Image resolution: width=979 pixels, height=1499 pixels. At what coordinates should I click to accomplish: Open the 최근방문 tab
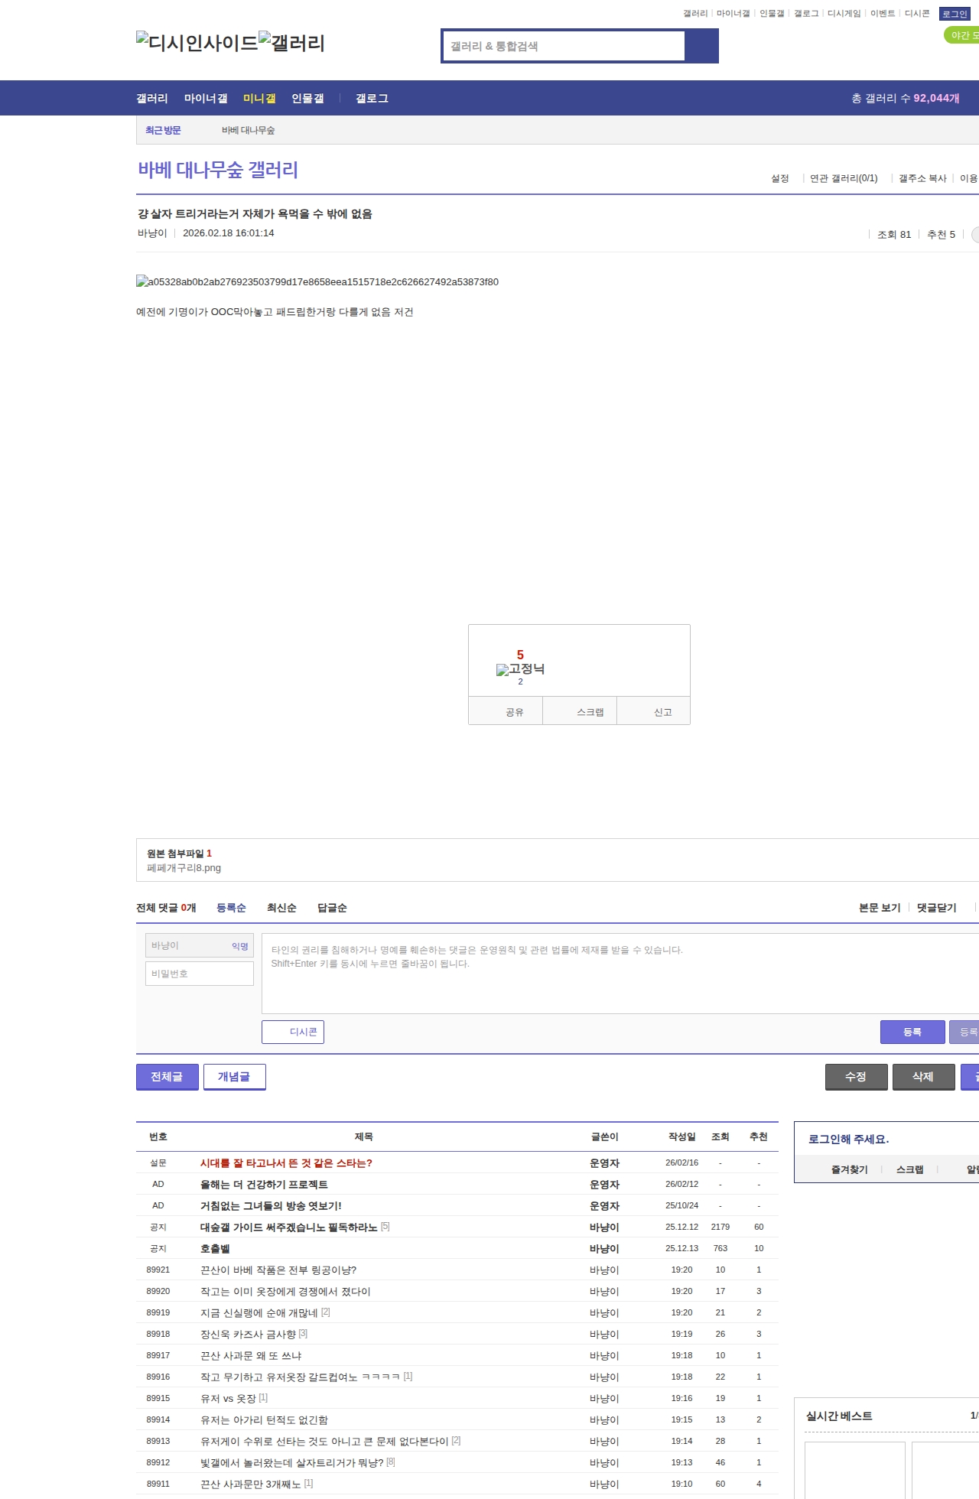click(163, 130)
